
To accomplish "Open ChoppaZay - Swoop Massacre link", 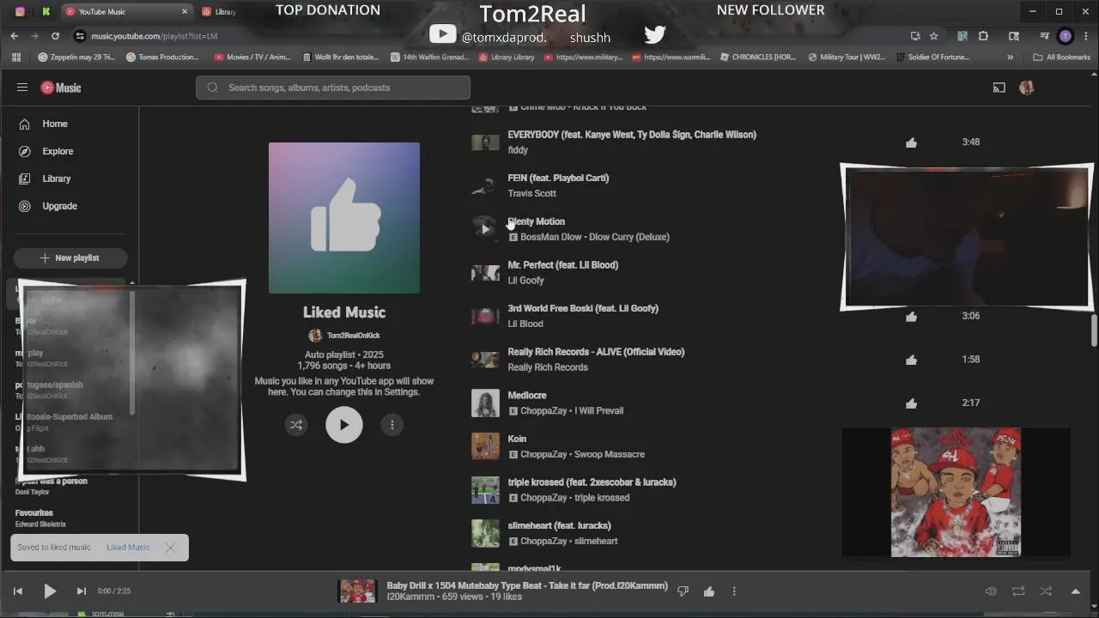I will tap(582, 455).
